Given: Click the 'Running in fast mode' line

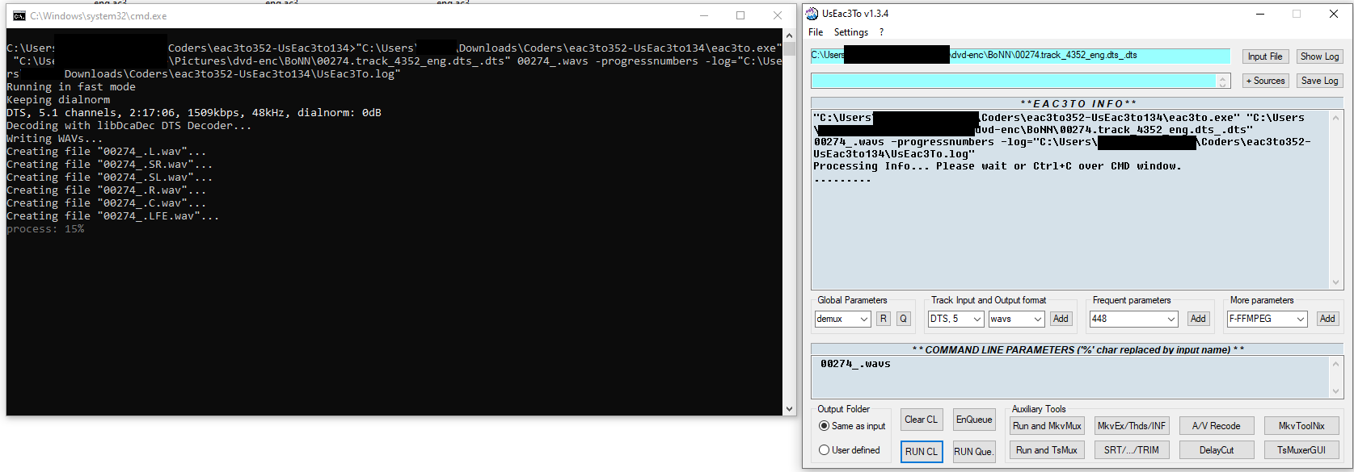Looking at the screenshot, I should tap(71, 87).
